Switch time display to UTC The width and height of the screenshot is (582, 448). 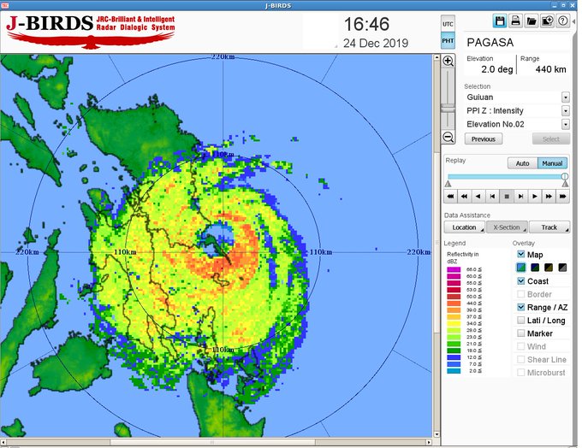point(448,24)
